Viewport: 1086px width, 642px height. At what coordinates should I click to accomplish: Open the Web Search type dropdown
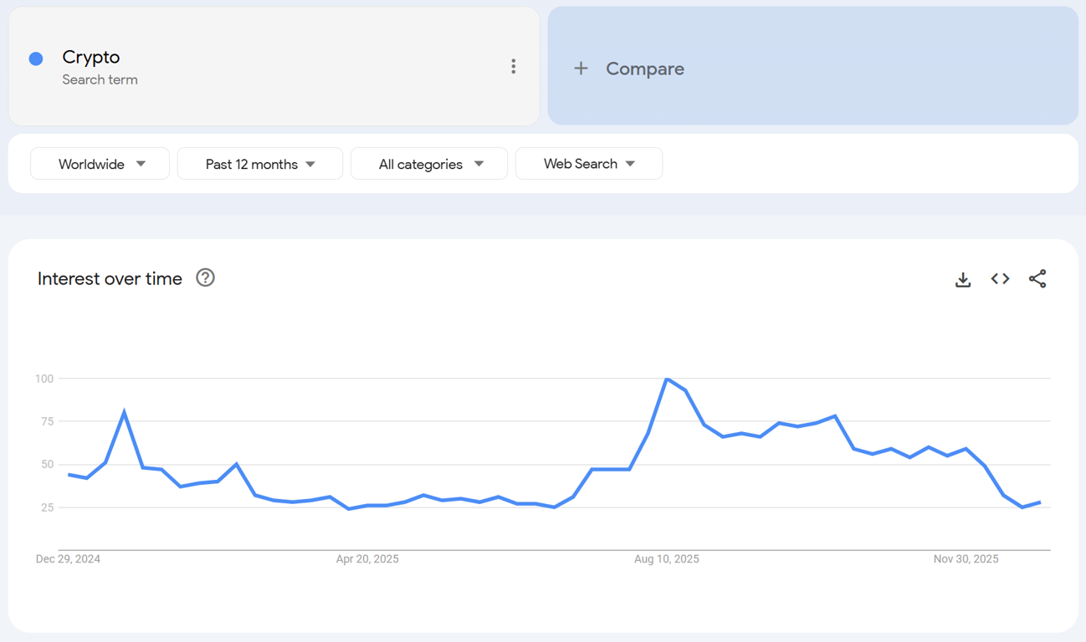coord(588,164)
